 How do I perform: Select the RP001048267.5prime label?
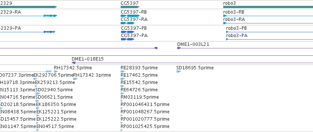145,112
